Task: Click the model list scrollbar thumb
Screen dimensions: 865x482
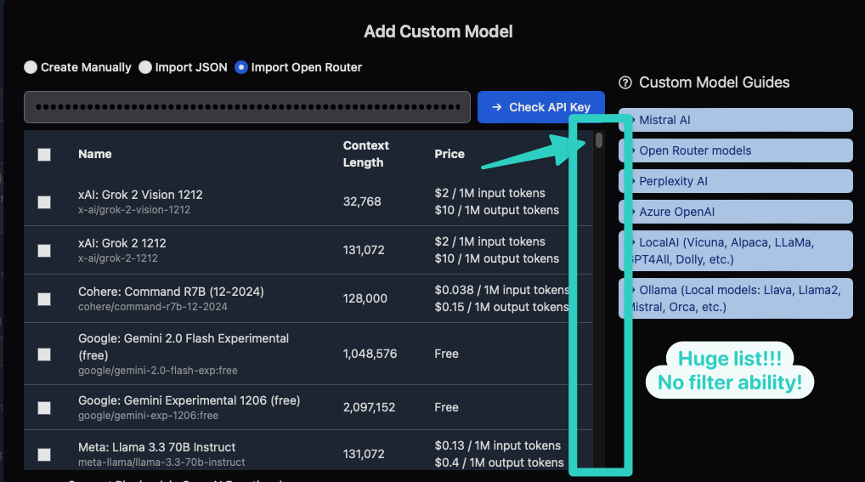Action: click(x=599, y=140)
